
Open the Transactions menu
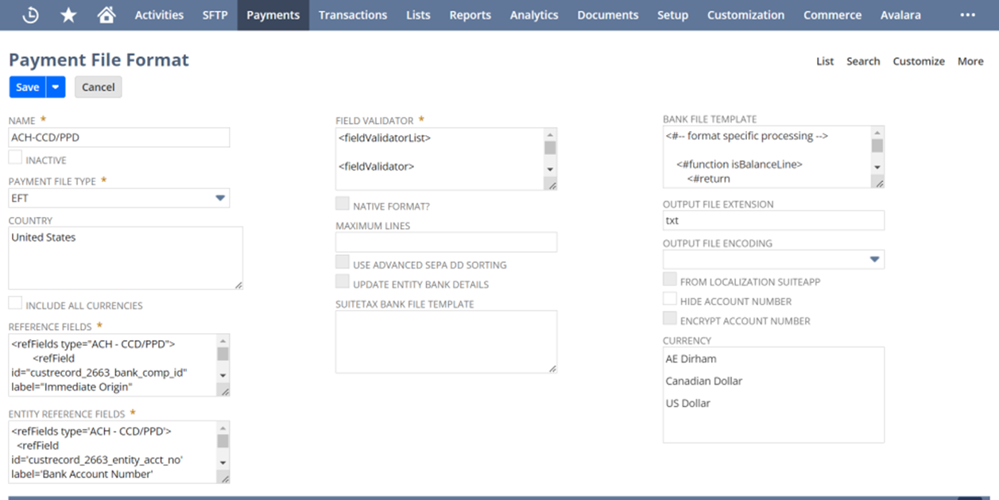tap(353, 14)
